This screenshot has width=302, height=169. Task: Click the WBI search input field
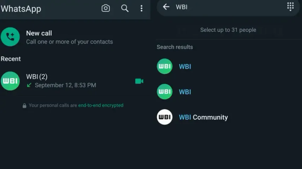(227, 7)
